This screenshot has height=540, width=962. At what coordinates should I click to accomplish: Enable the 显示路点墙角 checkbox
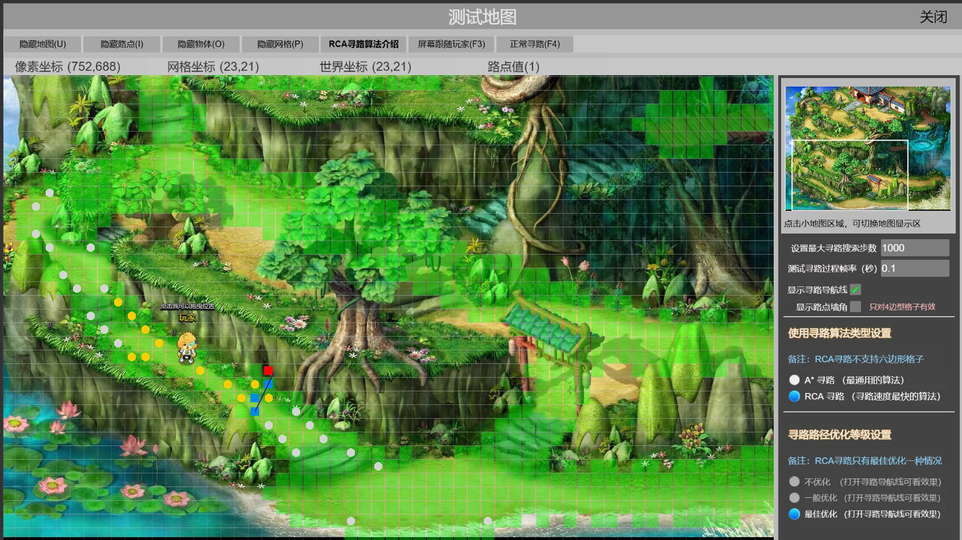855,307
